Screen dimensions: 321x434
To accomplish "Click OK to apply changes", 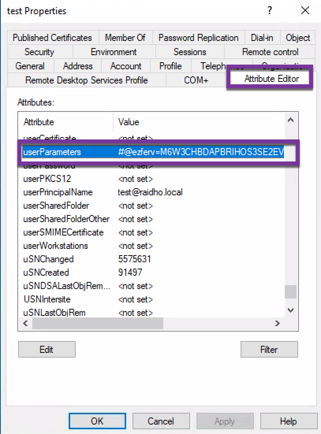I will [97, 421].
